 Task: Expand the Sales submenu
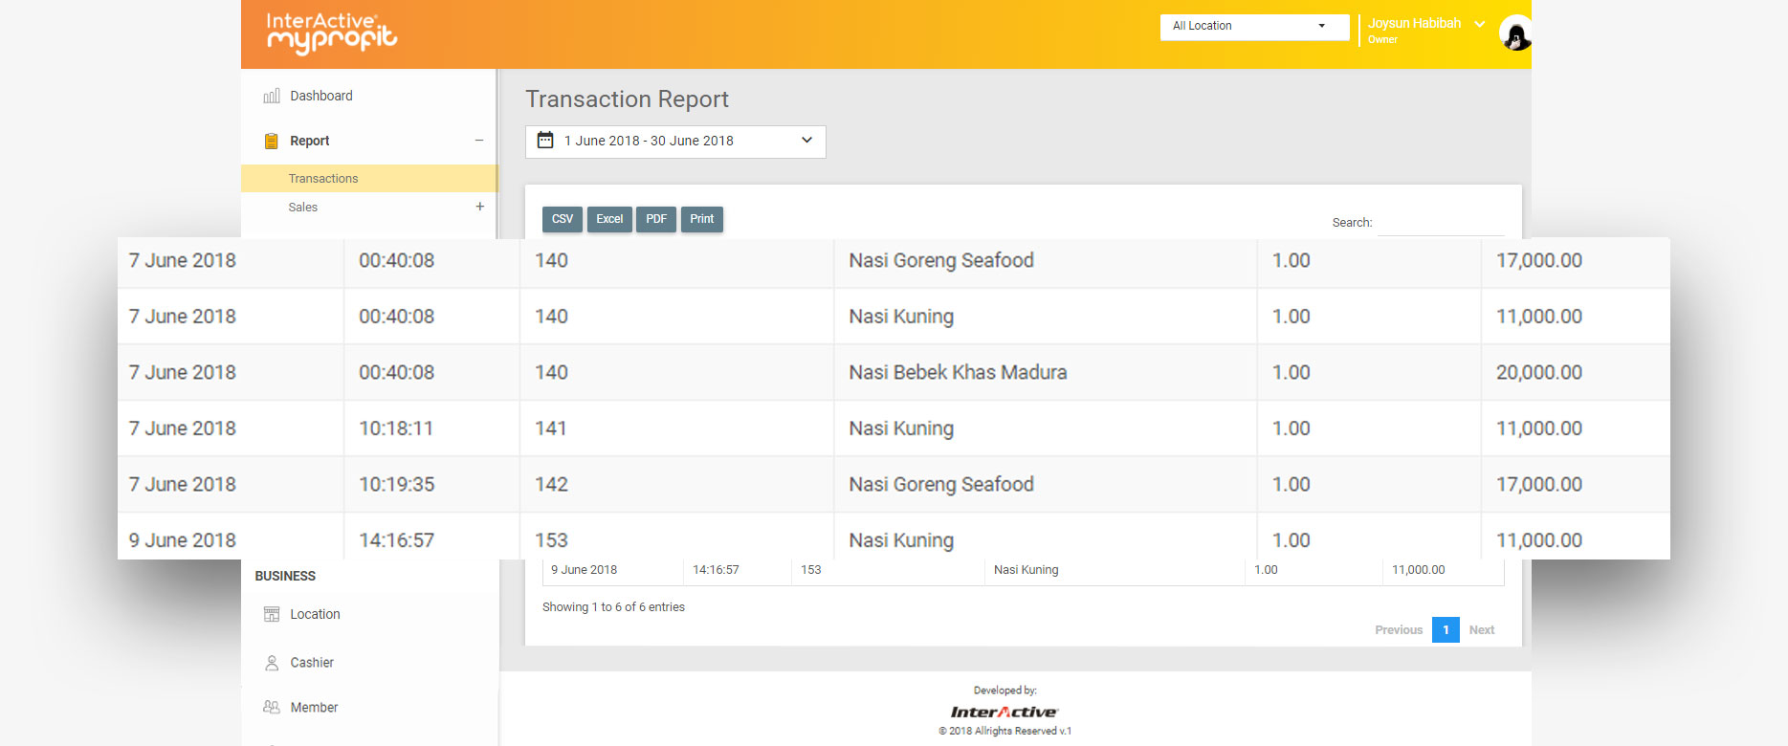pyautogui.click(x=479, y=207)
